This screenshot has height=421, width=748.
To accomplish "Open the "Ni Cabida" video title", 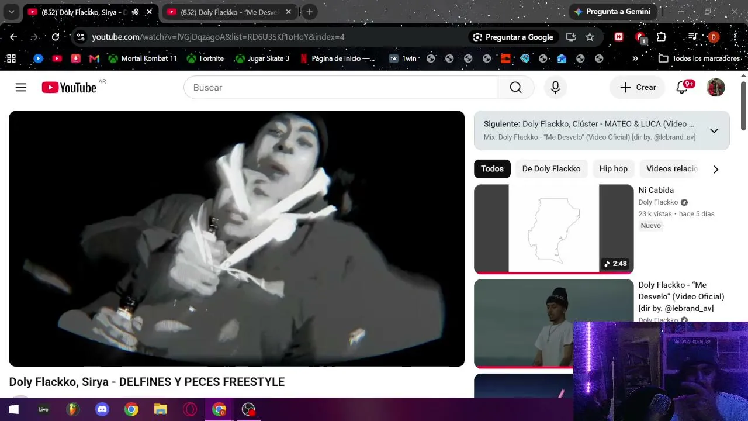I will 656,190.
